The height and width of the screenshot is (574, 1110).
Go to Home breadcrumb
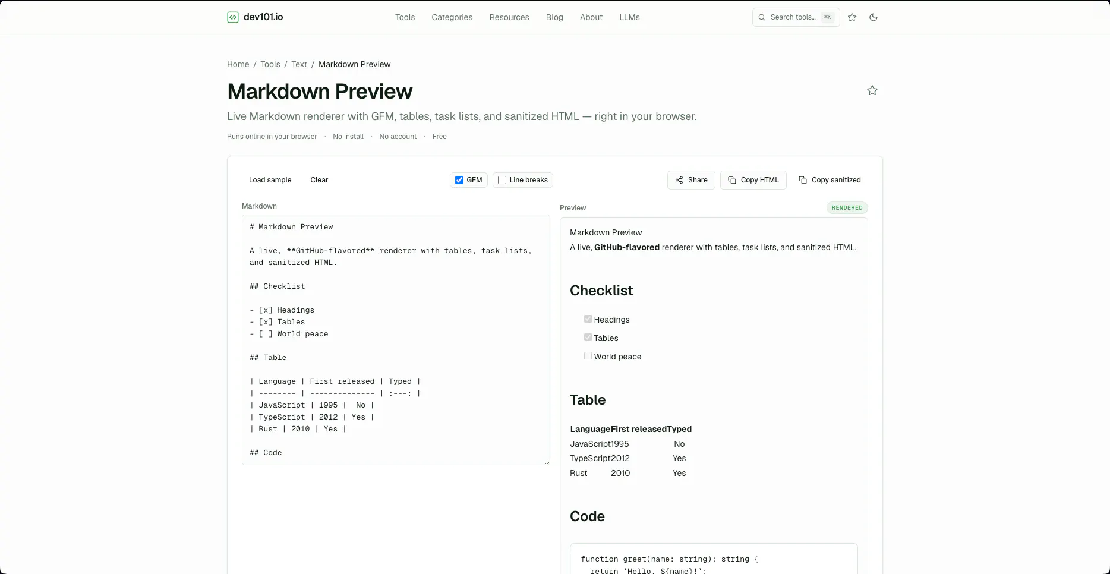[238, 64]
